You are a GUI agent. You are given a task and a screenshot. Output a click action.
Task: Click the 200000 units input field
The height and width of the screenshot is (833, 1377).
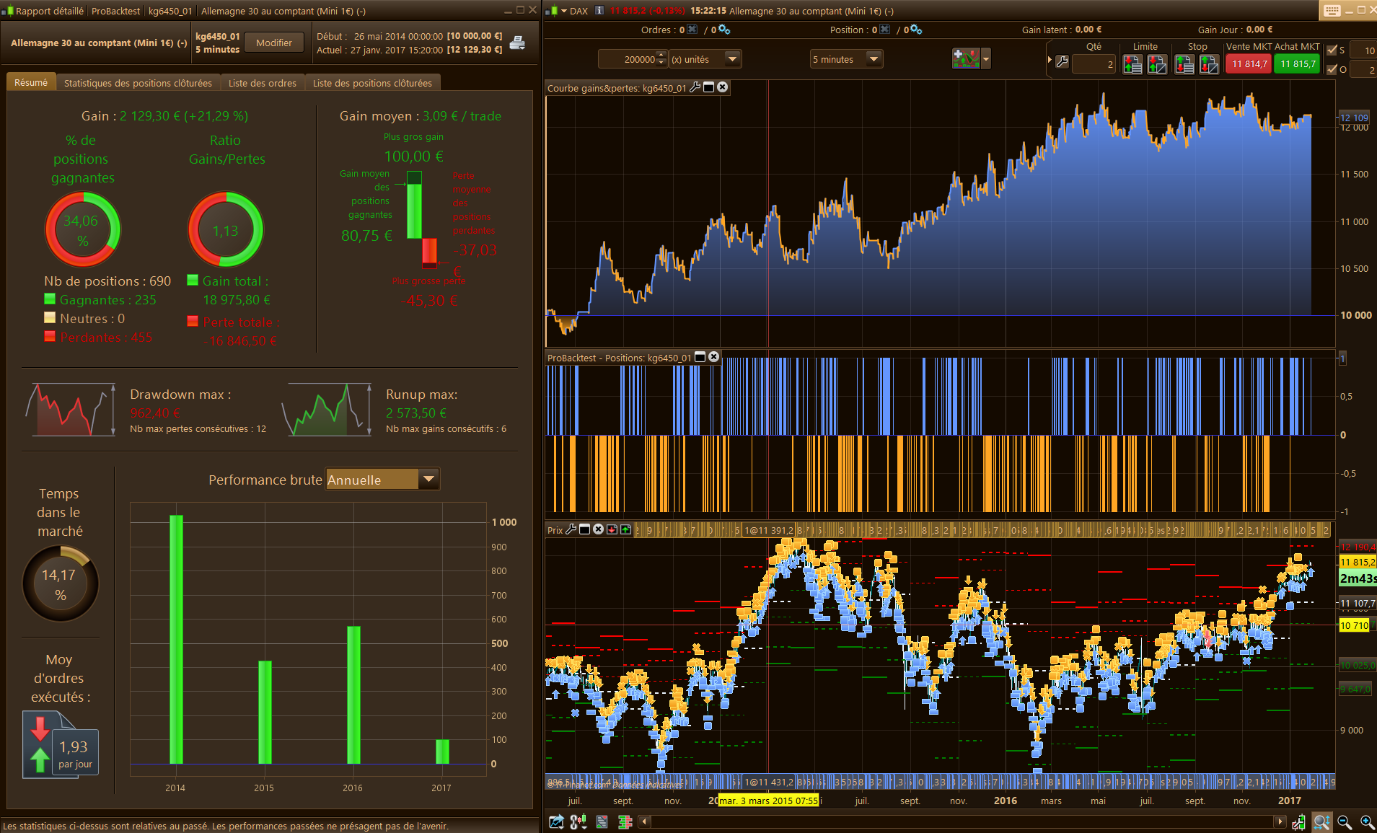click(628, 59)
